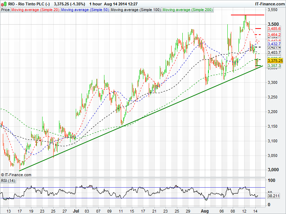Click the RSI (14) indicator label
This screenshot has width=286, height=214.
8,180
